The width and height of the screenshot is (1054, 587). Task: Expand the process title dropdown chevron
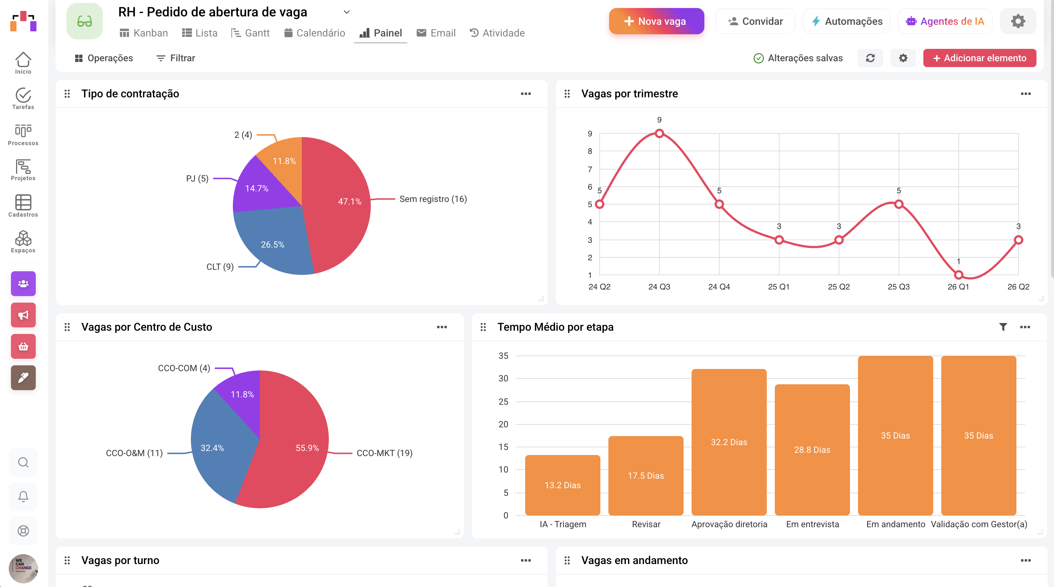pyautogui.click(x=347, y=12)
